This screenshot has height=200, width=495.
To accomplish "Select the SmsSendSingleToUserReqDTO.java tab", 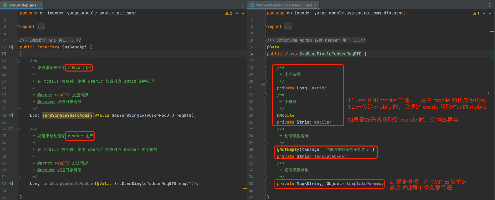I will coord(284,5).
